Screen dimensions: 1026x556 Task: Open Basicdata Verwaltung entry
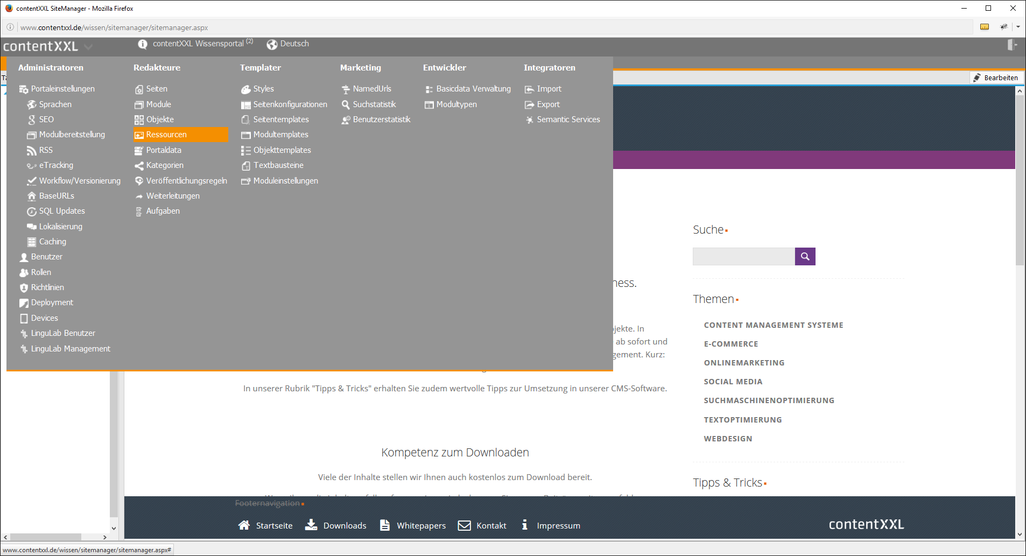(474, 89)
